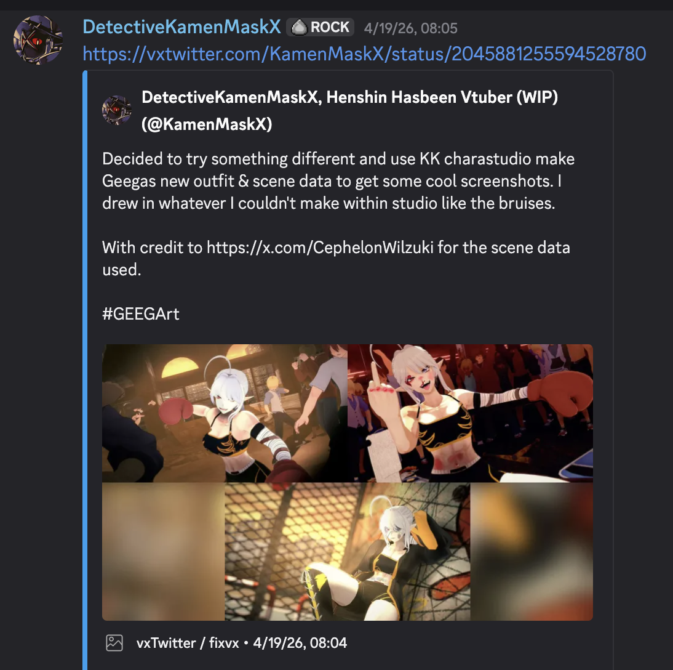
Task: Open the embed author title DetectiveKamenMaskX, Henshin Hasbeen Vtuber
Action: 350,97
